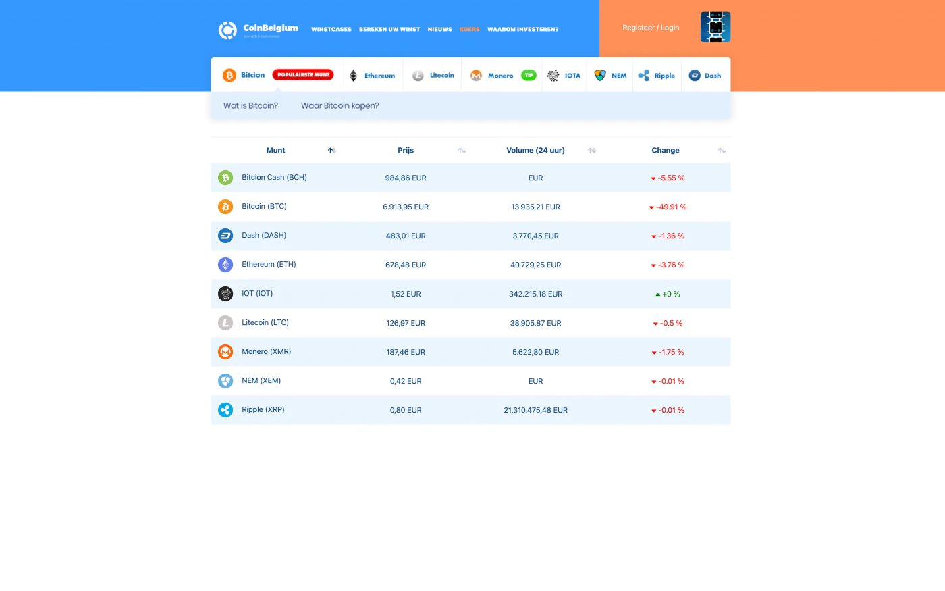This screenshot has height=591, width=945.
Task: Select the Ethereum coin tab
Action: pos(373,76)
